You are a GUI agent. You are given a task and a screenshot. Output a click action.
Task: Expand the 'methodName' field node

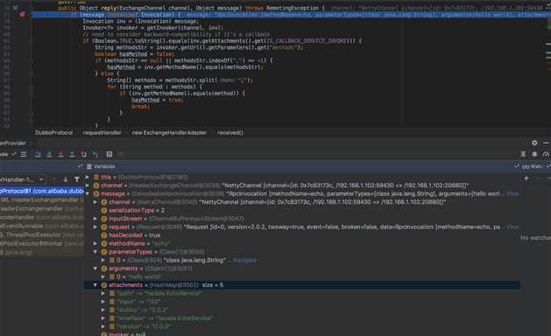(95, 243)
